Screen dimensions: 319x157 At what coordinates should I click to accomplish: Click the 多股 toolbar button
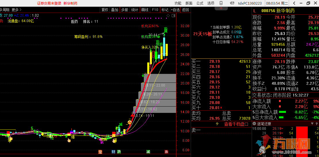pos(125,10)
